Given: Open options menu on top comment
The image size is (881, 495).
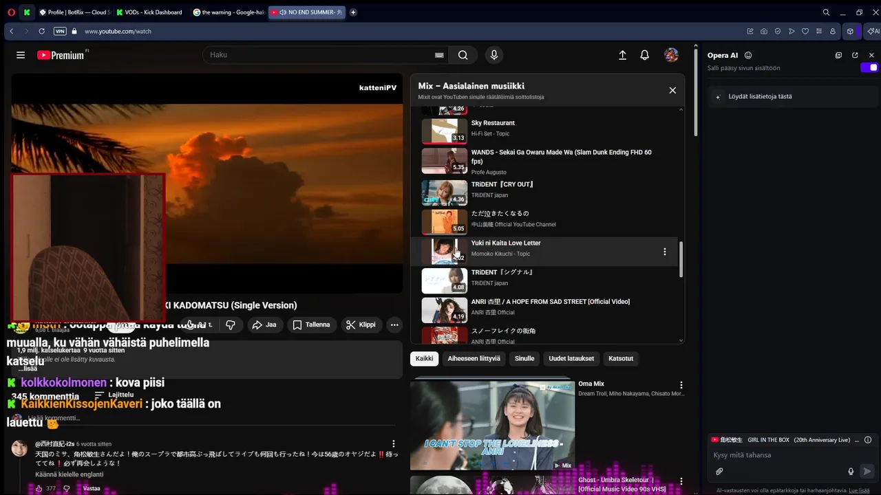Looking at the screenshot, I should pos(394,444).
